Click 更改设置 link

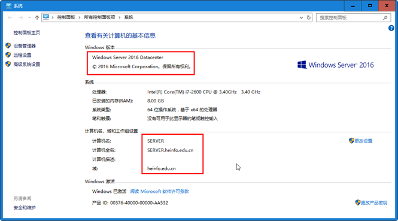tap(363, 141)
